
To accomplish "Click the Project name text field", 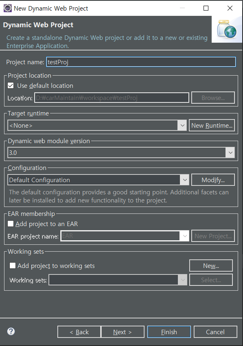I will (141, 62).
